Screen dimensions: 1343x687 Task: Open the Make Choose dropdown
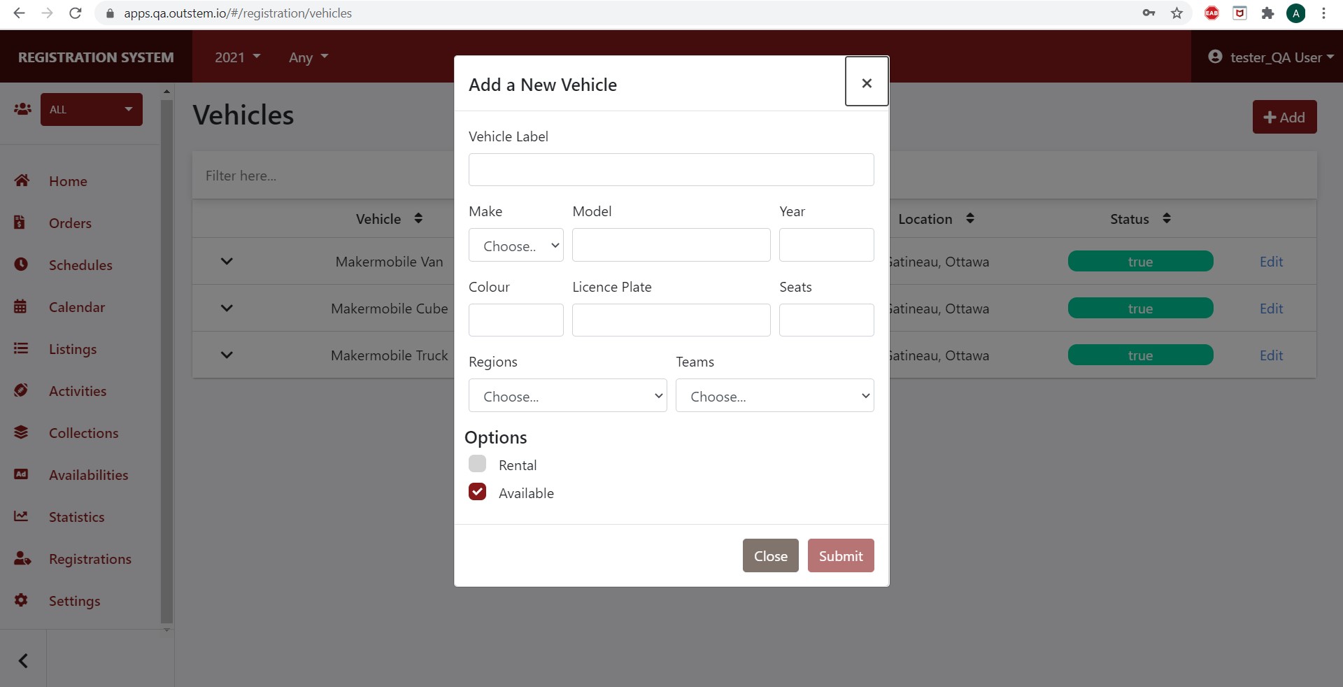pos(516,246)
